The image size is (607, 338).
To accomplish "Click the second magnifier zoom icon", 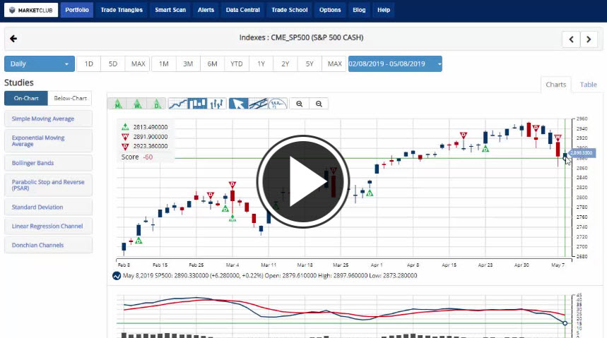I will click(319, 104).
